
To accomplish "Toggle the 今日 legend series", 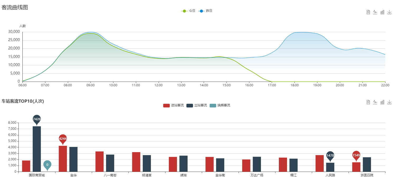I will click(188, 11).
